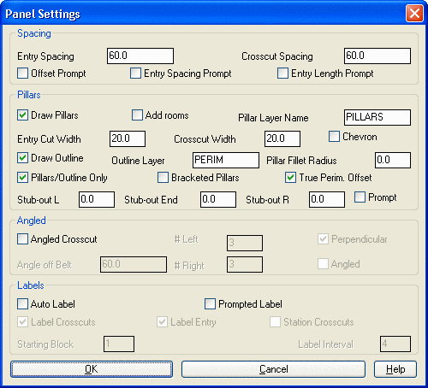Click the Entry Spacing input field
This screenshot has width=428, height=388.
(x=140, y=56)
